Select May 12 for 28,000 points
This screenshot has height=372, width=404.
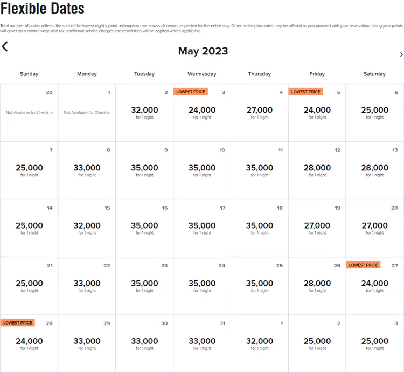tap(317, 170)
